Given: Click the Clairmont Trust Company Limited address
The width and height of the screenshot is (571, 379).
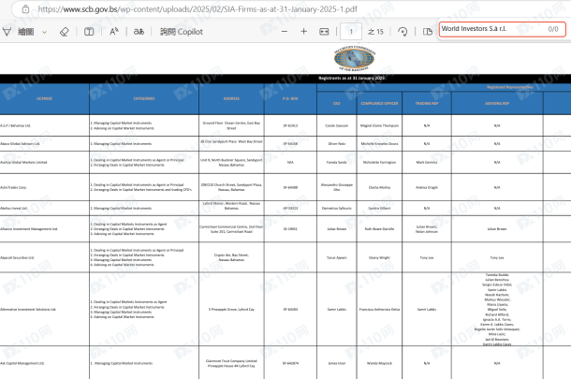Looking at the screenshot, I should pos(231,363).
